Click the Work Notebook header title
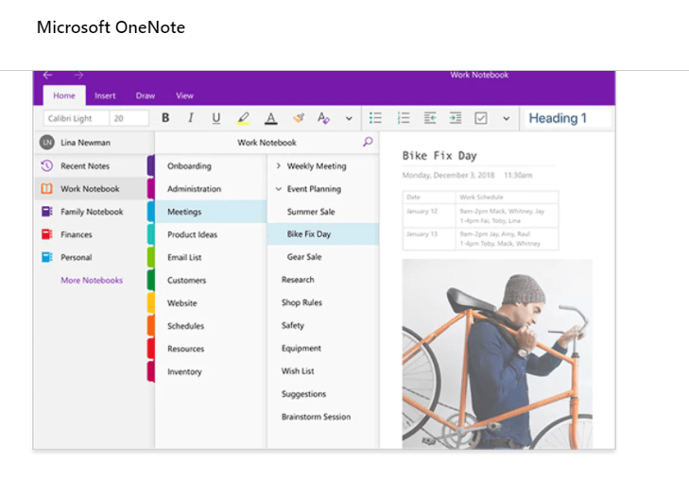 click(x=267, y=143)
